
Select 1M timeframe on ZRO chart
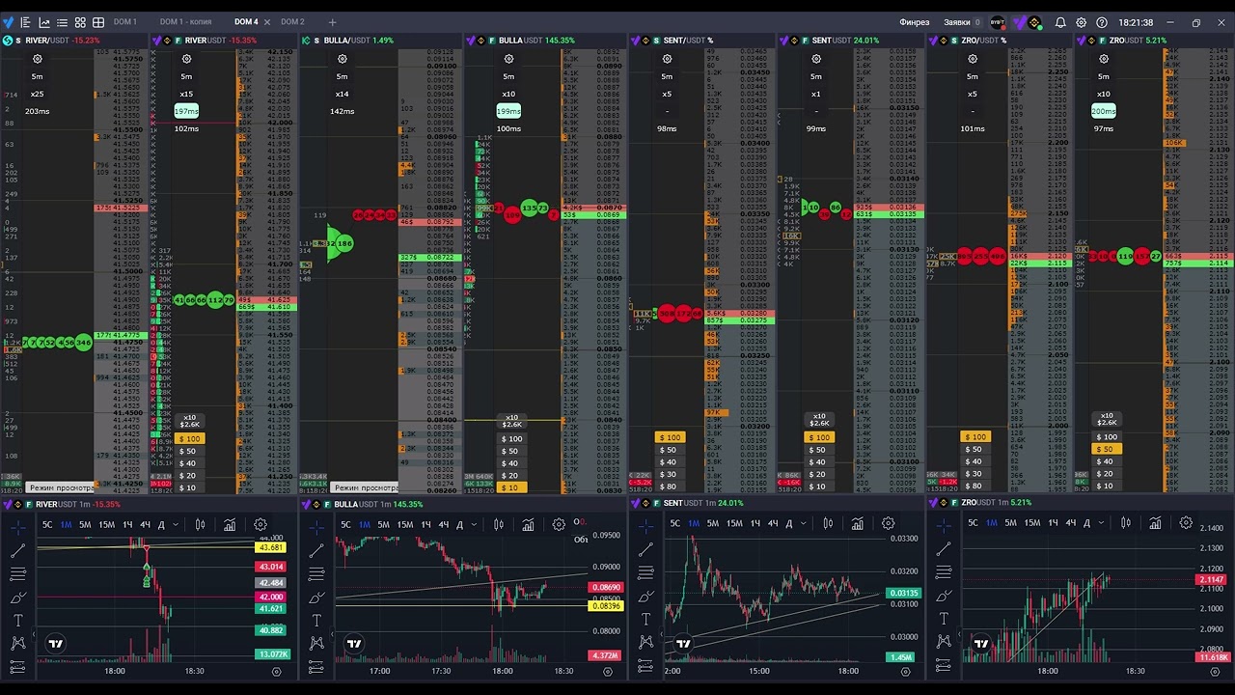coord(991,523)
